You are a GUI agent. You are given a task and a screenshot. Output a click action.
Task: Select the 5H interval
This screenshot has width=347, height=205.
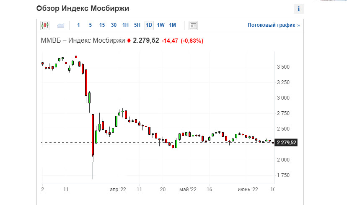coord(137,25)
